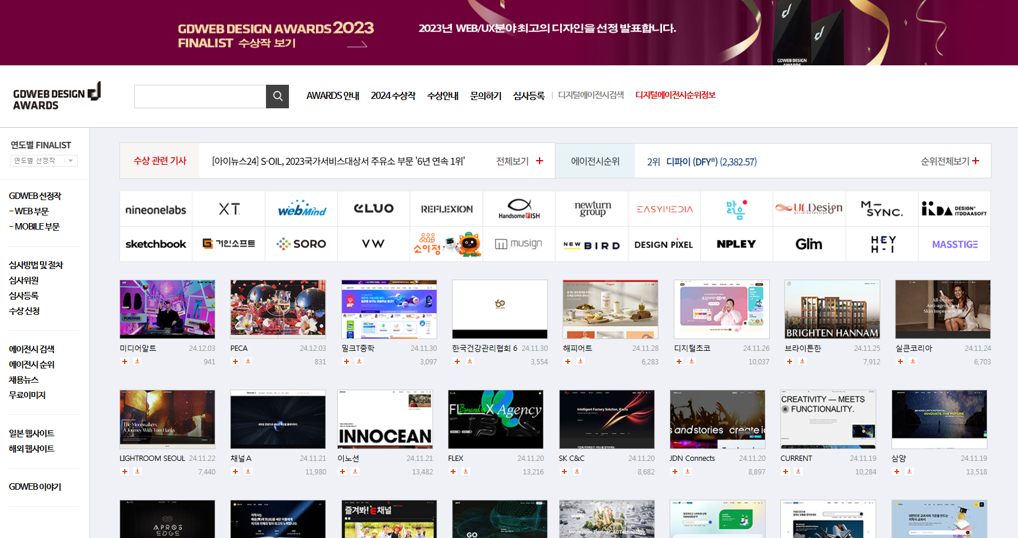The width and height of the screenshot is (1018, 538).
Task: Open the REFLEXION agency logo
Action: click(447, 210)
